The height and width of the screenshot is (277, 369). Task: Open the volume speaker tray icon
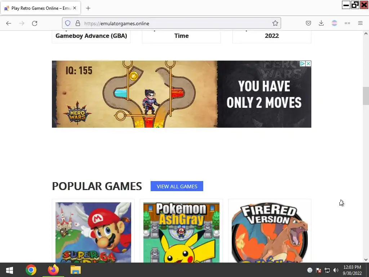tap(336, 270)
